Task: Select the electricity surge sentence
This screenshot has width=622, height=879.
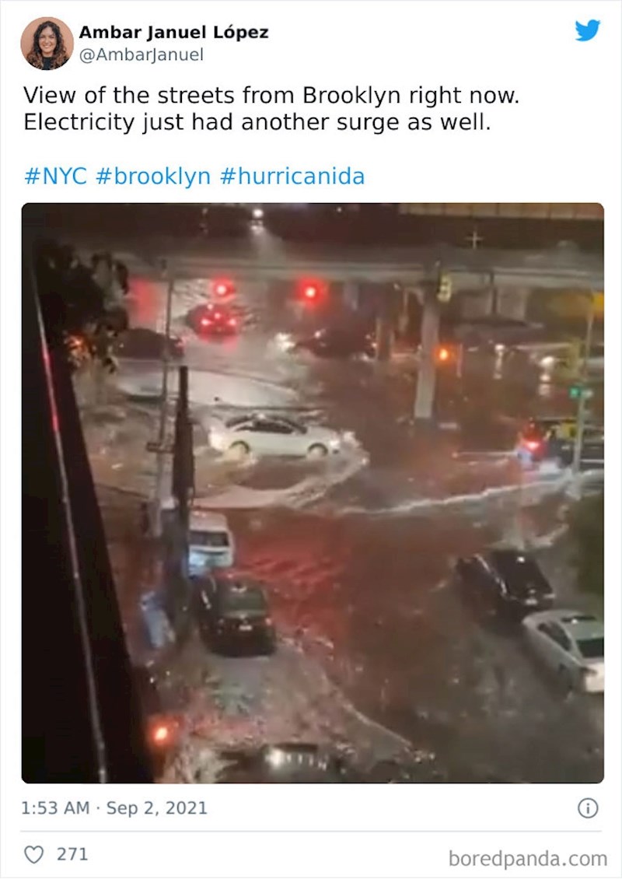Action: tap(257, 122)
